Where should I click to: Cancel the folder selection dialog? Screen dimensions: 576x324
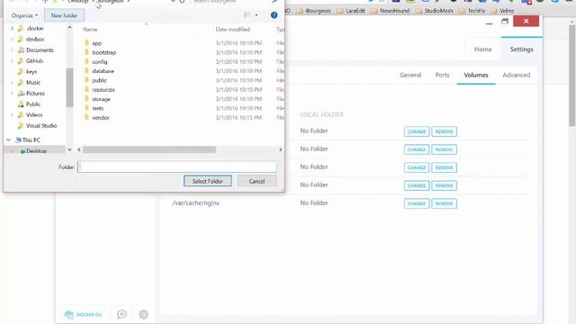point(256,181)
